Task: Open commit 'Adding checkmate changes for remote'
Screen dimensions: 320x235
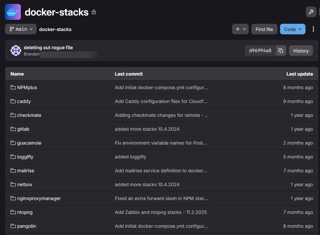Action: point(161,115)
